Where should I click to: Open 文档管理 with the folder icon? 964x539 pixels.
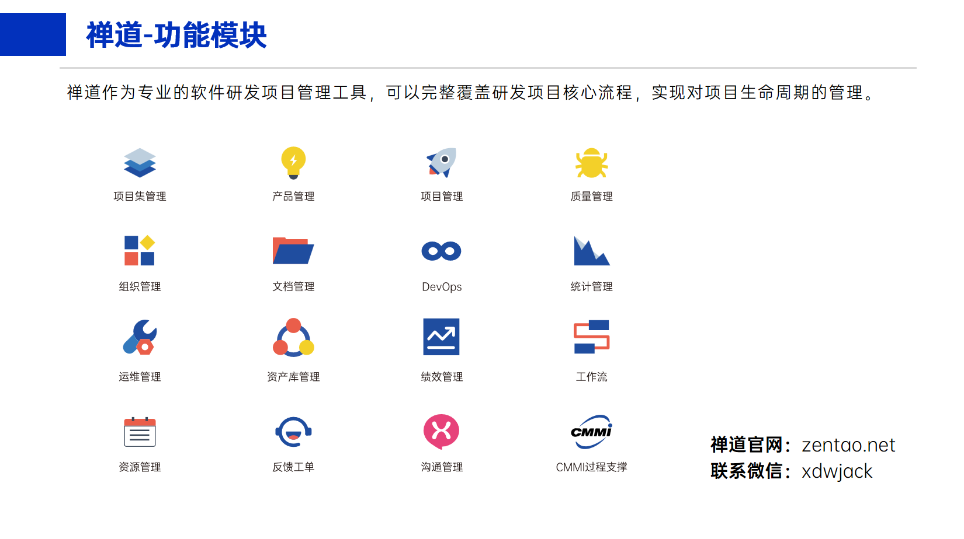(x=293, y=252)
